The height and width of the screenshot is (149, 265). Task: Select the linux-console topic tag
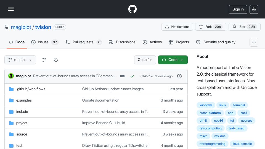click(242, 144)
